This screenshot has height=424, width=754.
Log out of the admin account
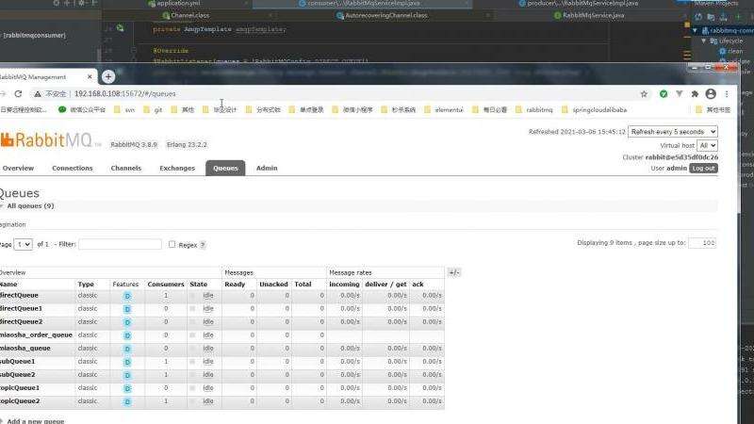704,169
